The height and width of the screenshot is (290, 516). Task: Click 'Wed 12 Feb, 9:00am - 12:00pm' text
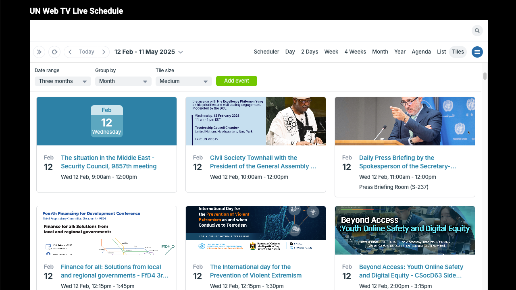pyautogui.click(x=99, y=177)
